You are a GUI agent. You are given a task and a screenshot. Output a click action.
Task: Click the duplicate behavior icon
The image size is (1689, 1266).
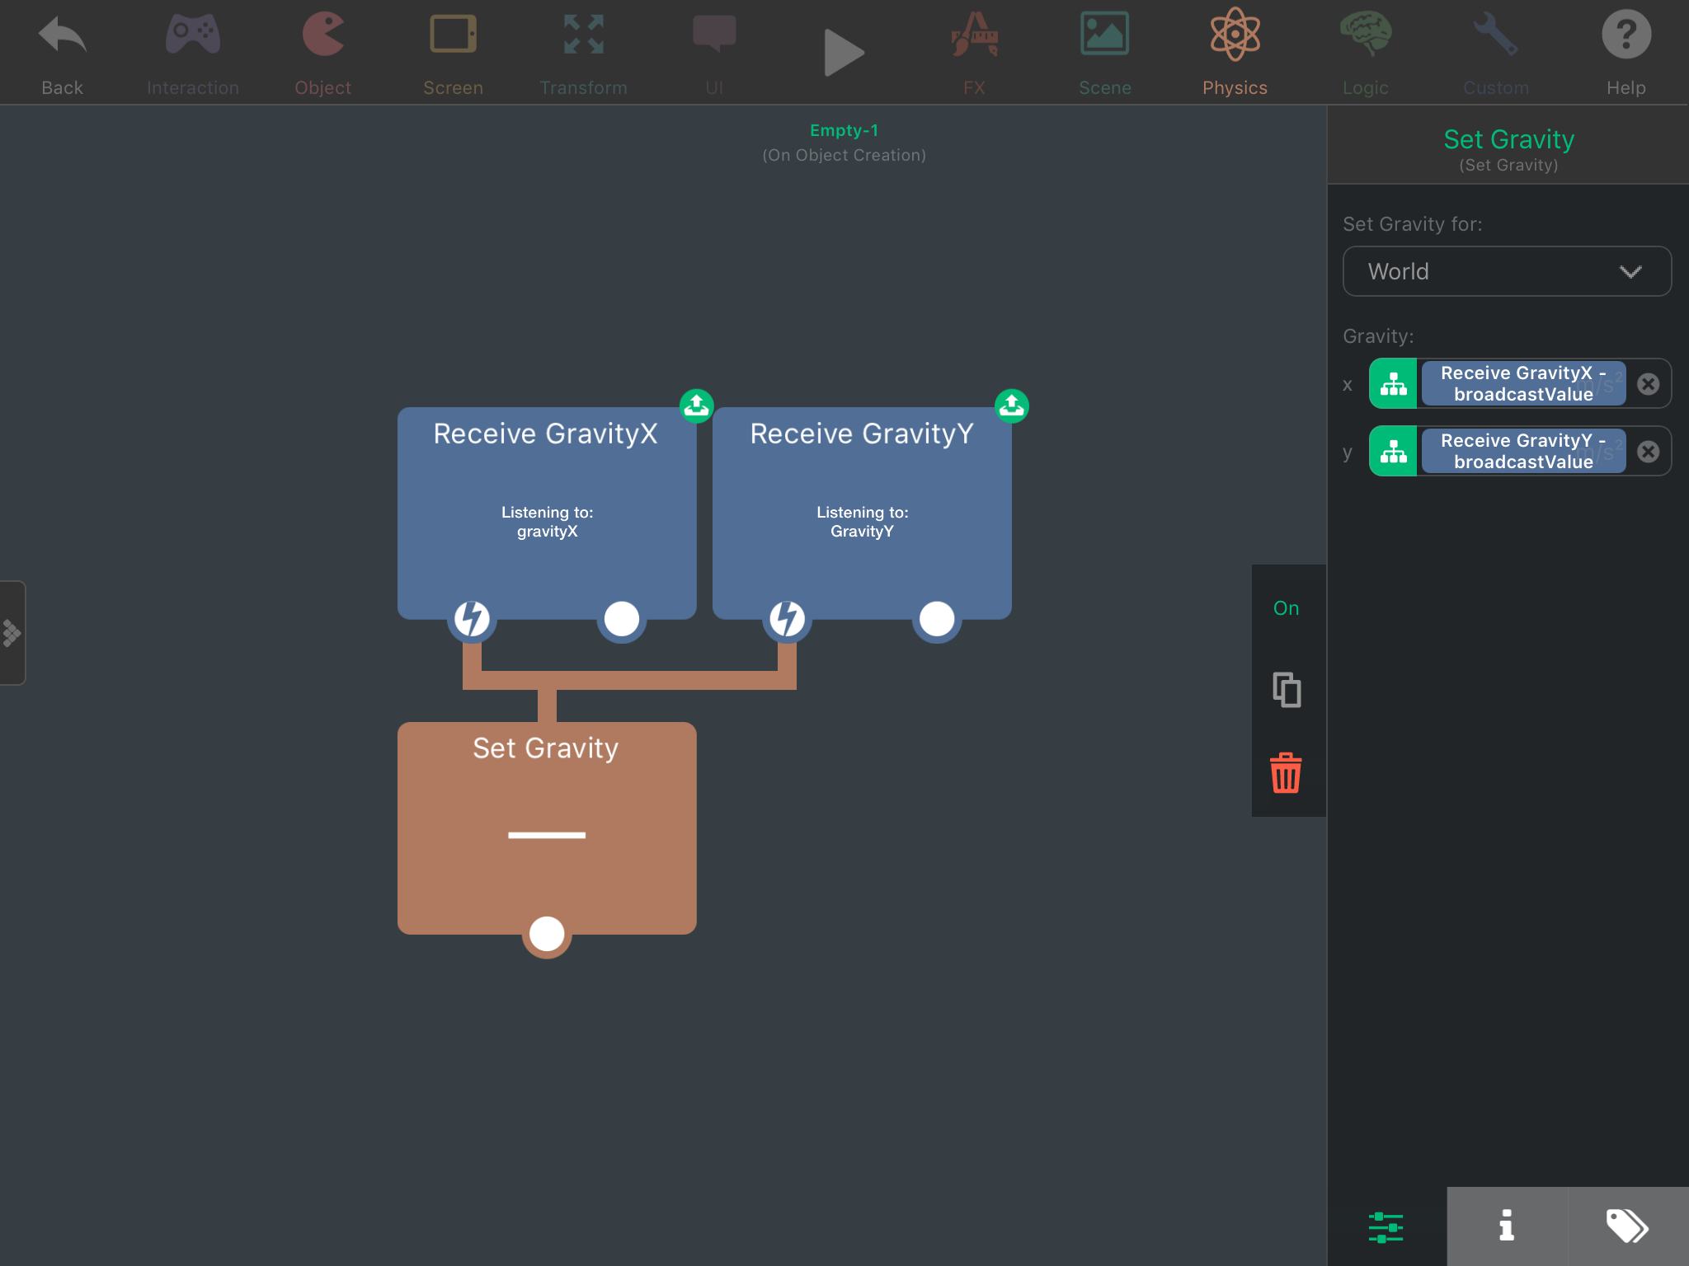[x=1286, y=690]
